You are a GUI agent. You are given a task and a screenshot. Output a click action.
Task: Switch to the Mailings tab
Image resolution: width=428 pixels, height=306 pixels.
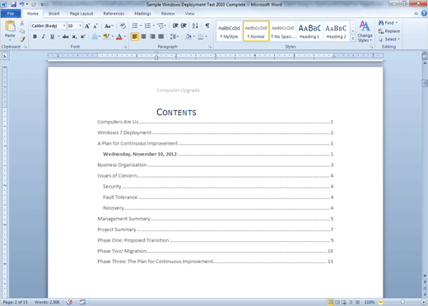pos(142,13)
